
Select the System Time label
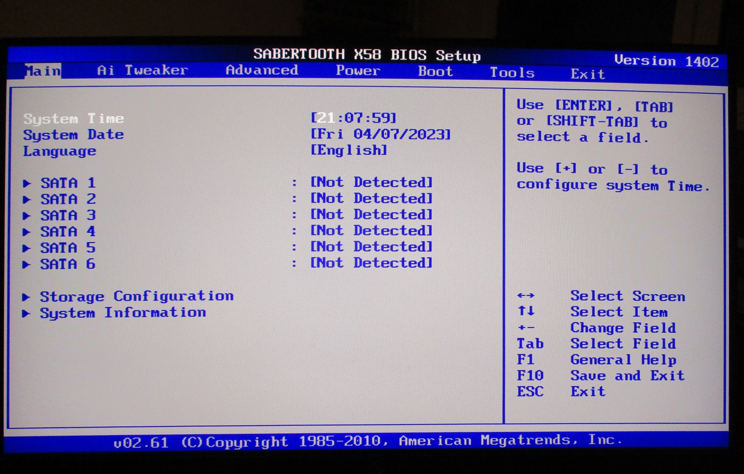(74, 119)
